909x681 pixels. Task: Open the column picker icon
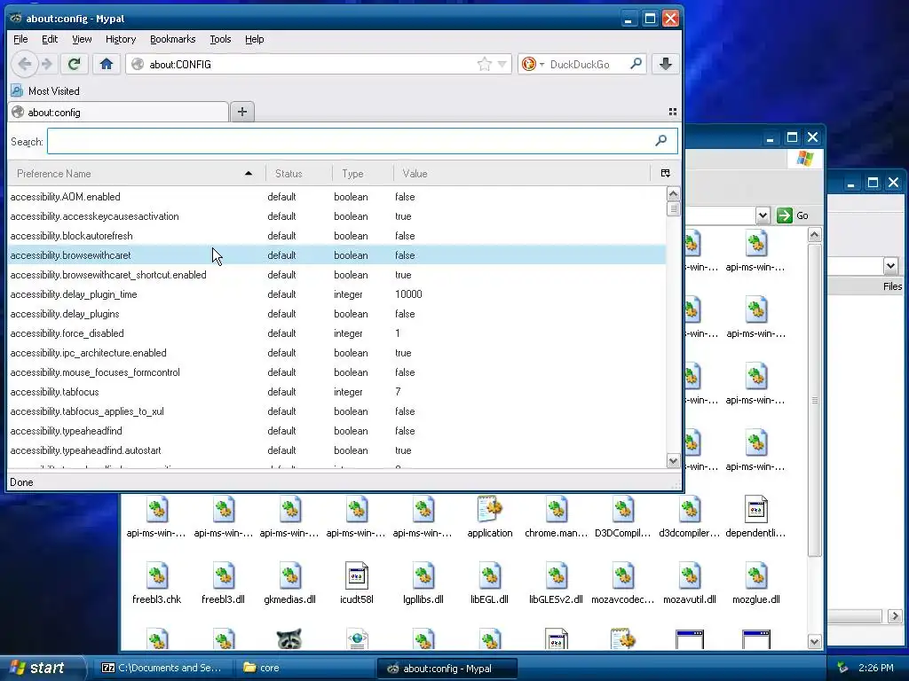665,173
